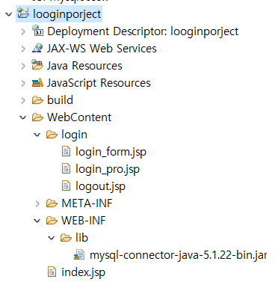The height and width of the screenshot is (282, 275).
Task: Click the login_pro.jsp file icon
Action: point(66,168)
